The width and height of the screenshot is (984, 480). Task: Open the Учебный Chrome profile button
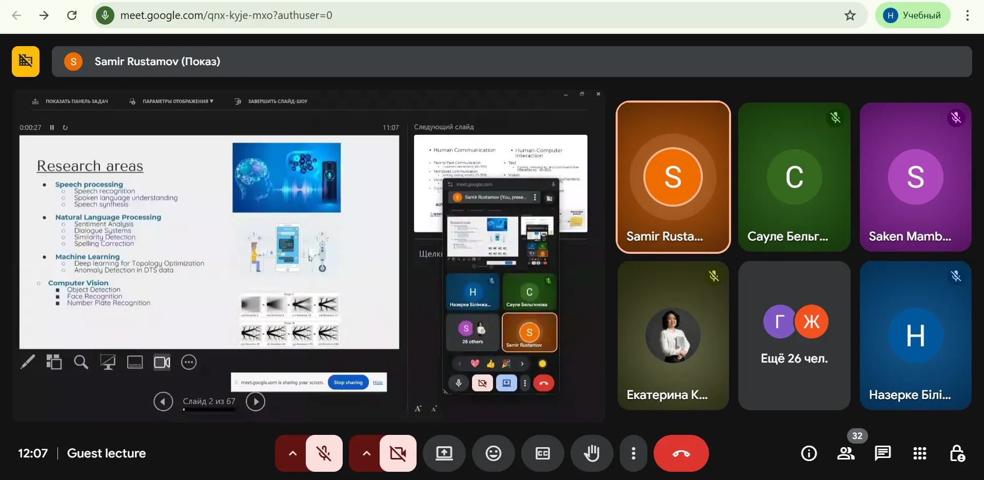point(912,15)
